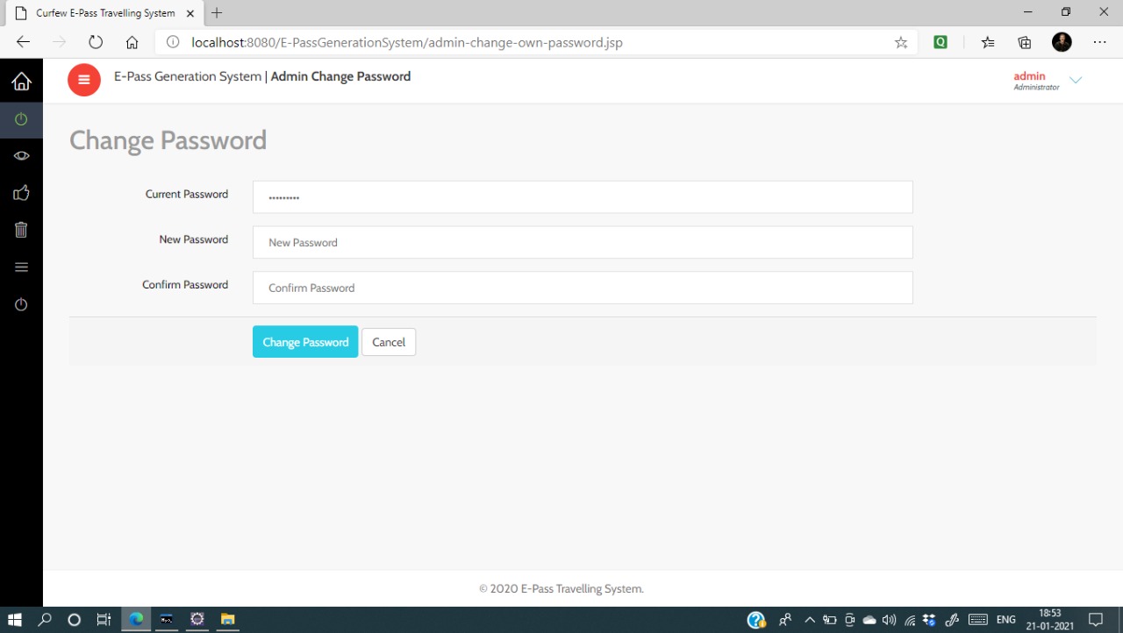Open the ENG language indicator
This screenshot has height=633, width=1123.
coord(1006,620)
